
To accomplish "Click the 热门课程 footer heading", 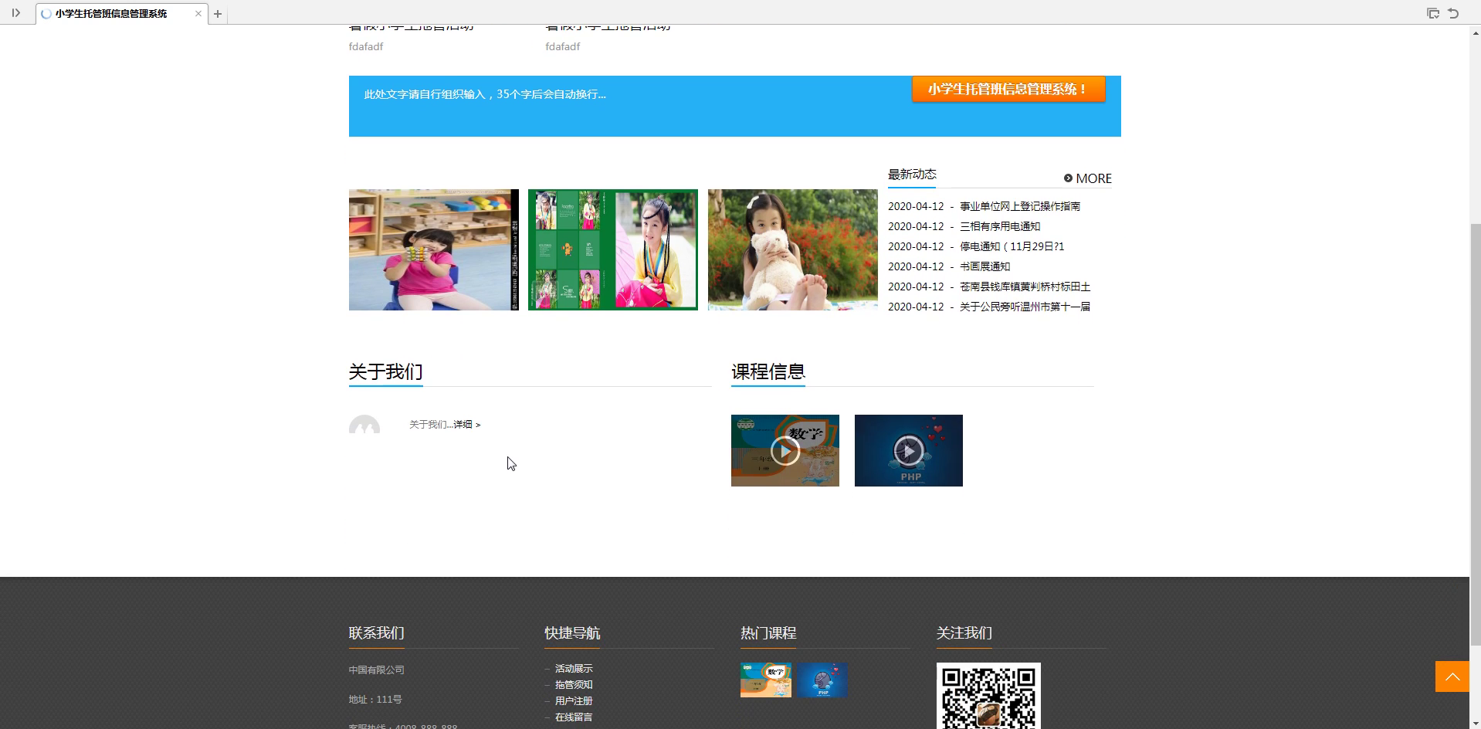I will tap(768, 633).
